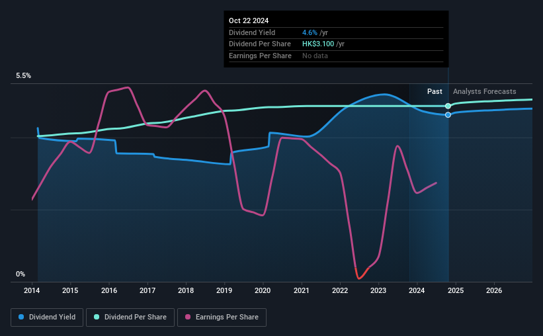Select the teal Dividend Per Share data point marker
Viewport: 543px width, 336px height.
point(448,106)
